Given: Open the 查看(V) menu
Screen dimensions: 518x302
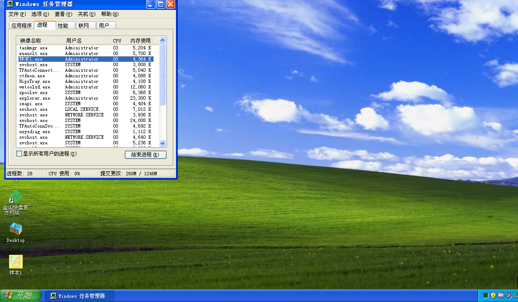Looking at the screenshot, I should 63,14.
